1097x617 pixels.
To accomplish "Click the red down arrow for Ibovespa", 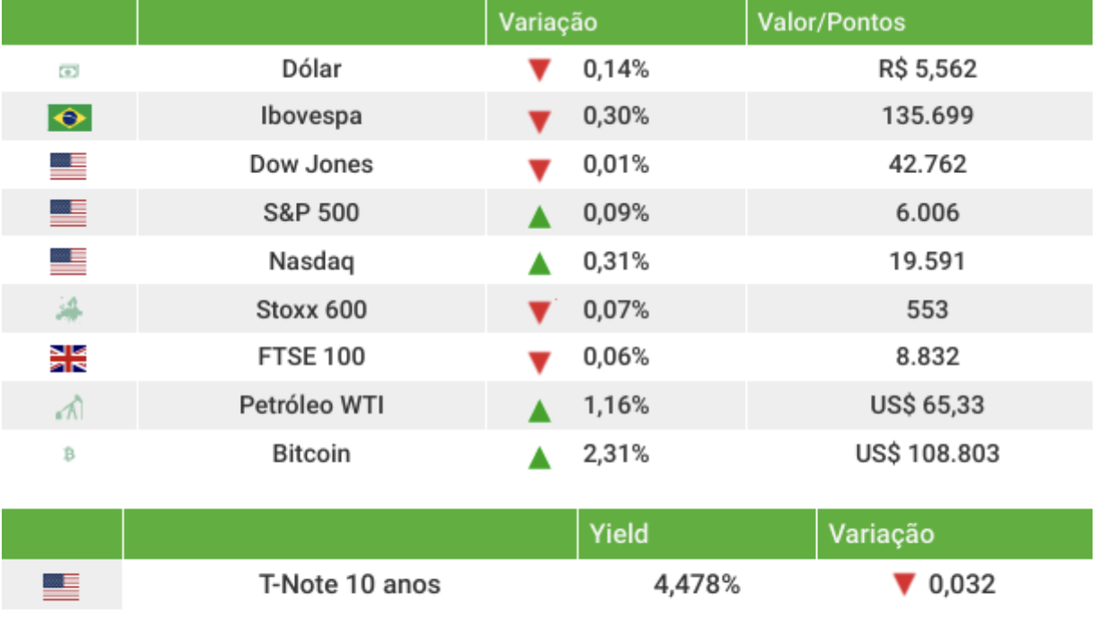I will click(539, 121).
